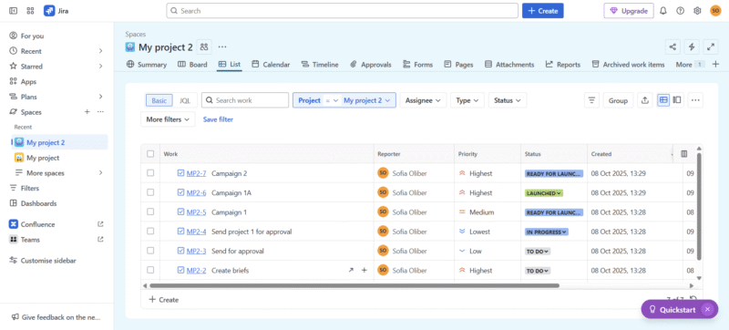The image size is (729, 330).
Task: Click the Search work input field
Action: coord(245,100)
